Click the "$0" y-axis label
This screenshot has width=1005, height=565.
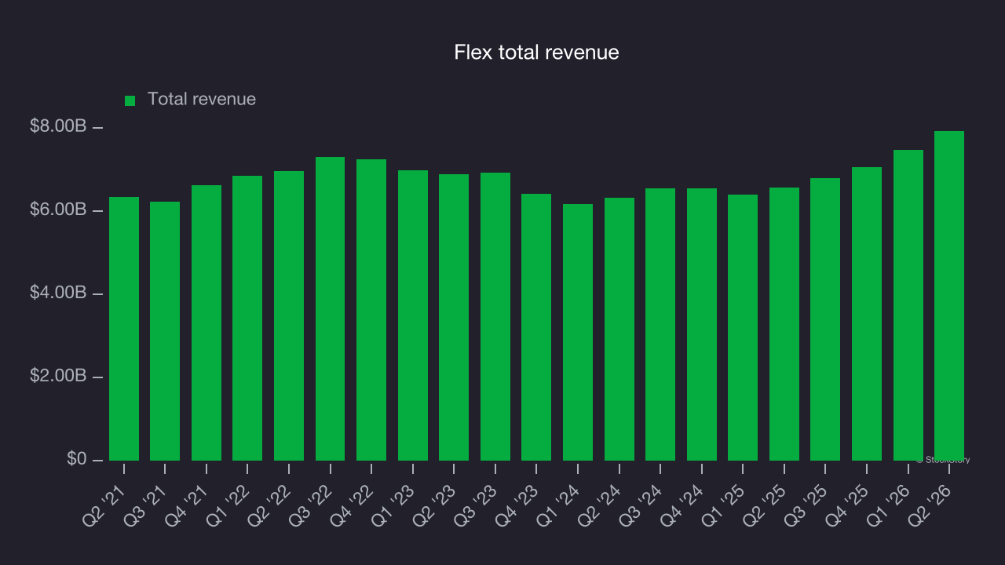click(x=75, y=459)
